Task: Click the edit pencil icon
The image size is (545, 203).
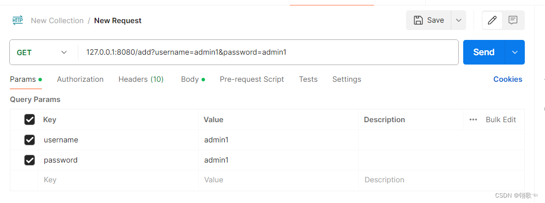Action: 492,20
